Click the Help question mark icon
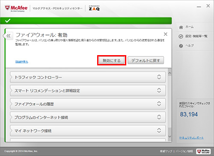Image resolution: width=214 pixels, height=156 pixels. (181, 46)
